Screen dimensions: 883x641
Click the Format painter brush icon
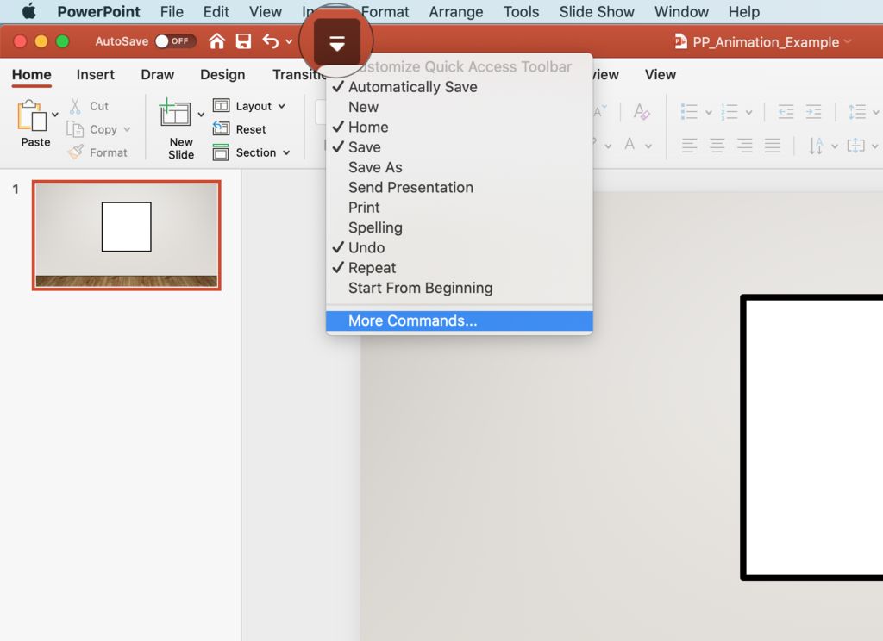76,152
